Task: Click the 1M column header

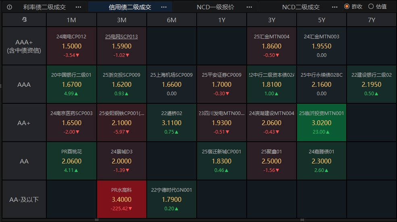Action: click(71, 20)
